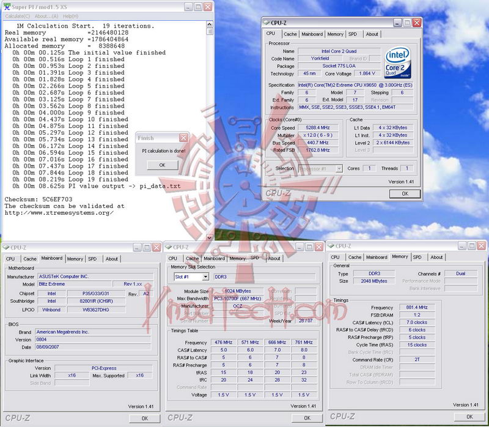Switch to Memory tab in processor CPU-Z window

click(x=335, y=34)
